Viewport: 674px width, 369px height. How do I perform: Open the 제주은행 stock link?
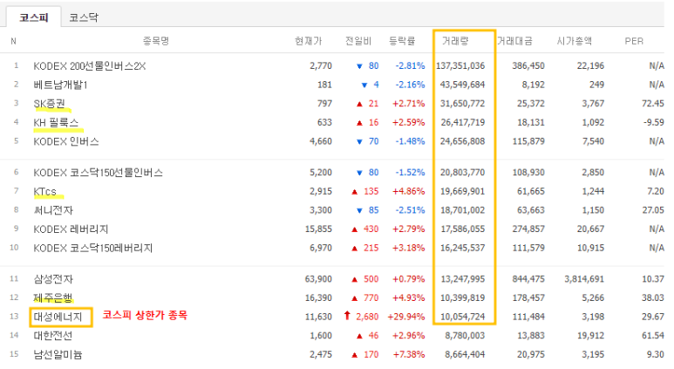(53, 298)
